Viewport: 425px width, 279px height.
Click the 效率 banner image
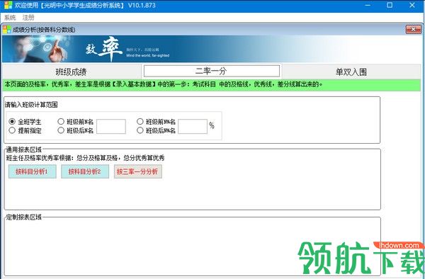[x=211, y=49]
